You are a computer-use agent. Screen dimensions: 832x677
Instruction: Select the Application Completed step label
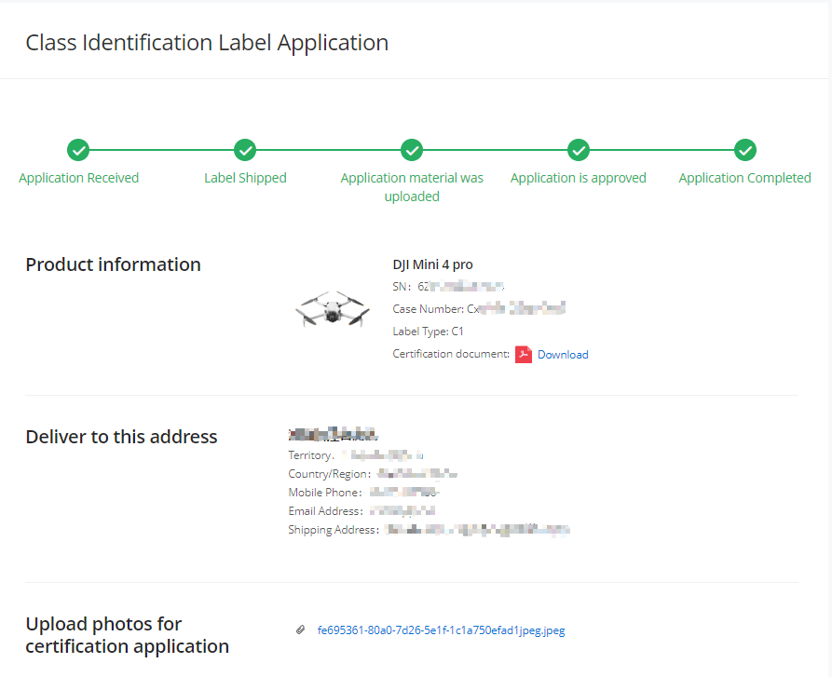tap(744, 178)
